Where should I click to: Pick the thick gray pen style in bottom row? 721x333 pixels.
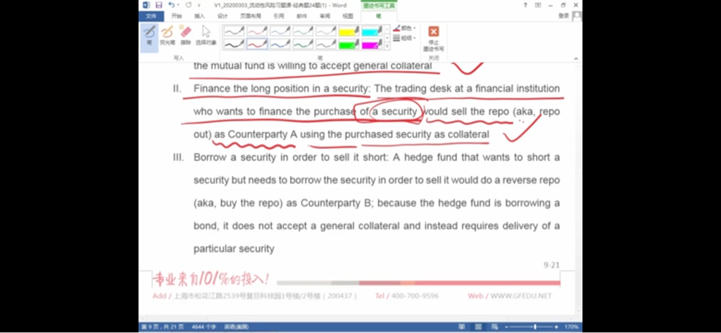326,44
